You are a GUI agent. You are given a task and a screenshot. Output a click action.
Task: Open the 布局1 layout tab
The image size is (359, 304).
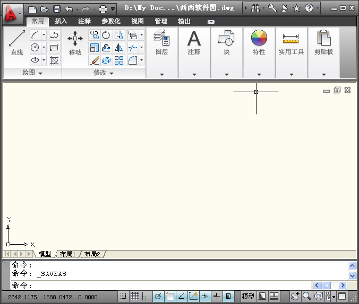[x=67, y=254]
